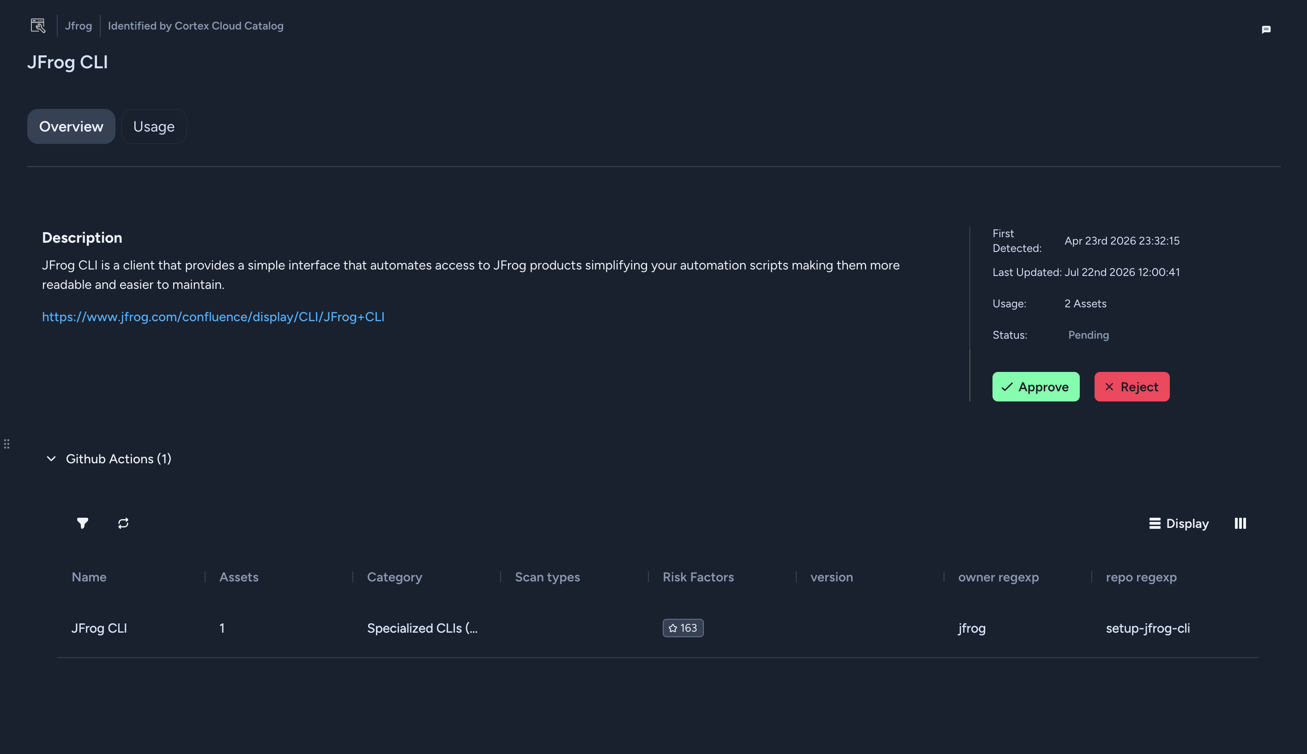Screen dimensions: 1307x754
Task: Sort by the Assets column header
Action: tap(239, 577)
